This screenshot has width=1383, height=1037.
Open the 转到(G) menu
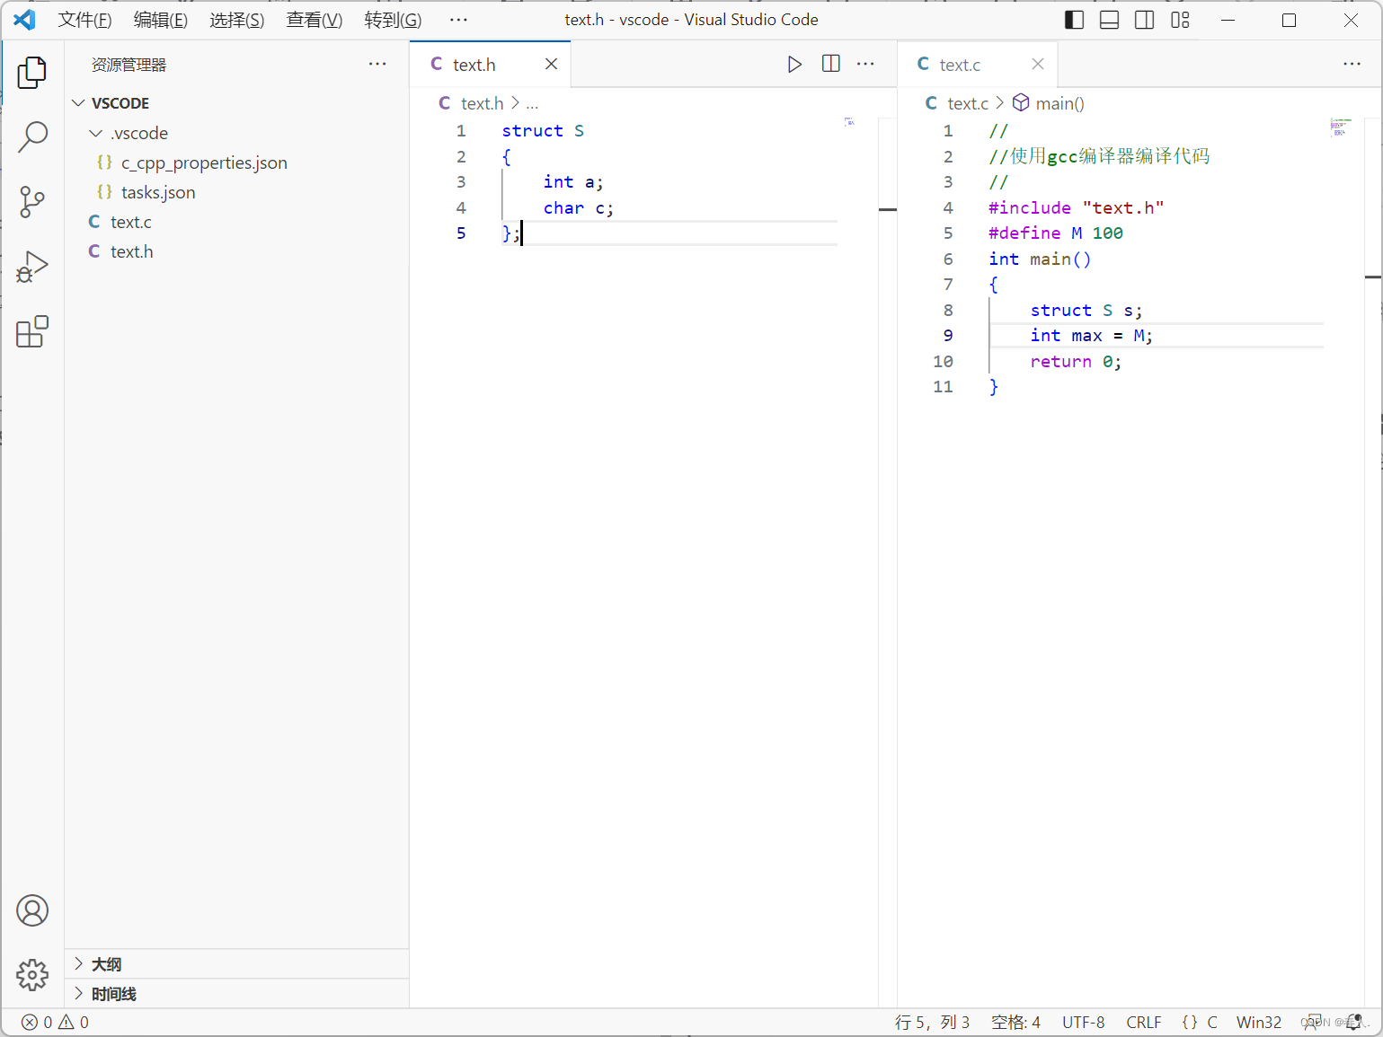393,20
